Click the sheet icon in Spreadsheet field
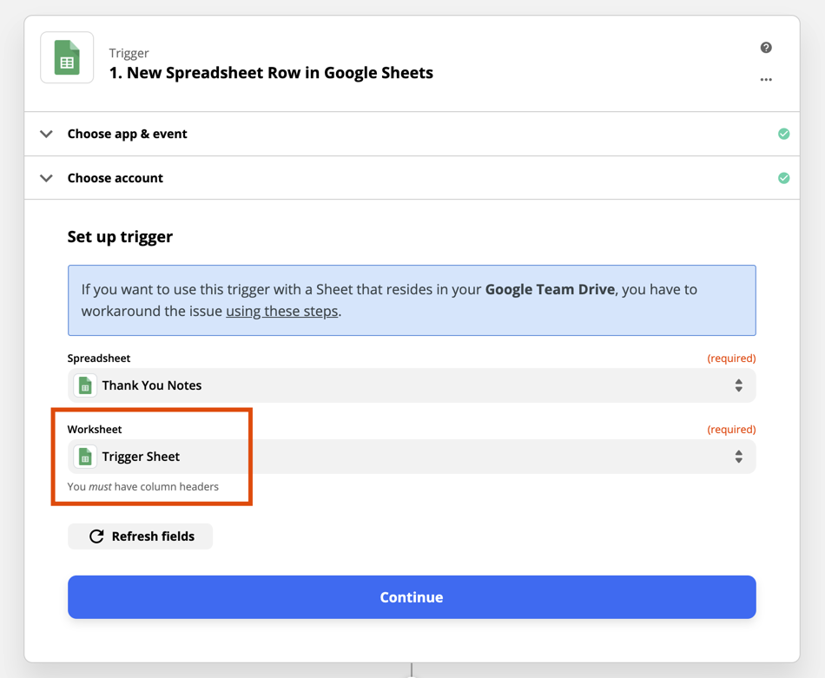 tap(85, 385)
